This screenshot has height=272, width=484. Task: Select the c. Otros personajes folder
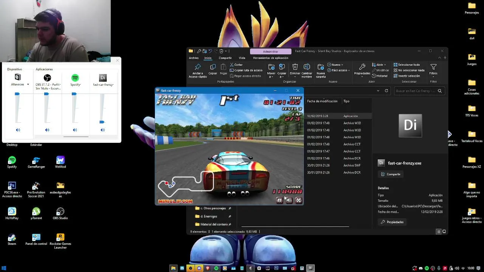(x=213, y=208)
